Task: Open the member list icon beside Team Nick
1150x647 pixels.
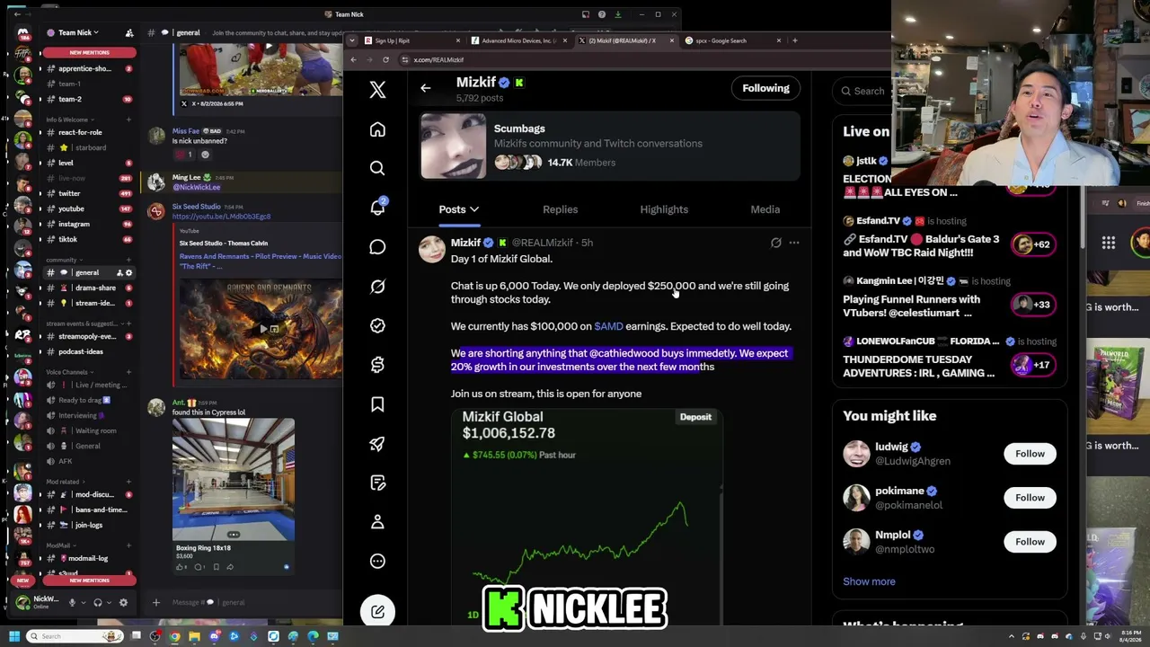Action: [x=129, y=33]
